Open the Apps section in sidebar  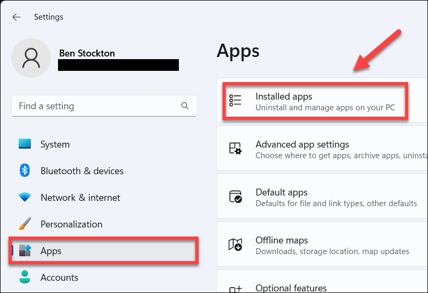tap(51, 251)
